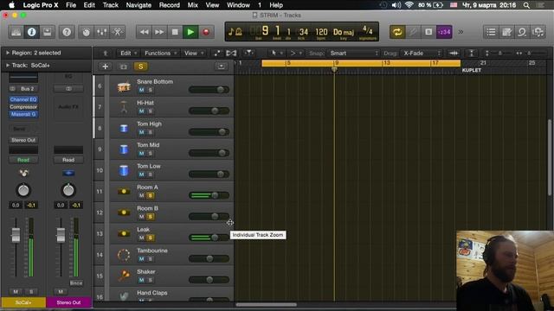Click the SoCal+ channel volume fader
The height and width of the screenshot is (311, 554).
[x=16, y=235]
